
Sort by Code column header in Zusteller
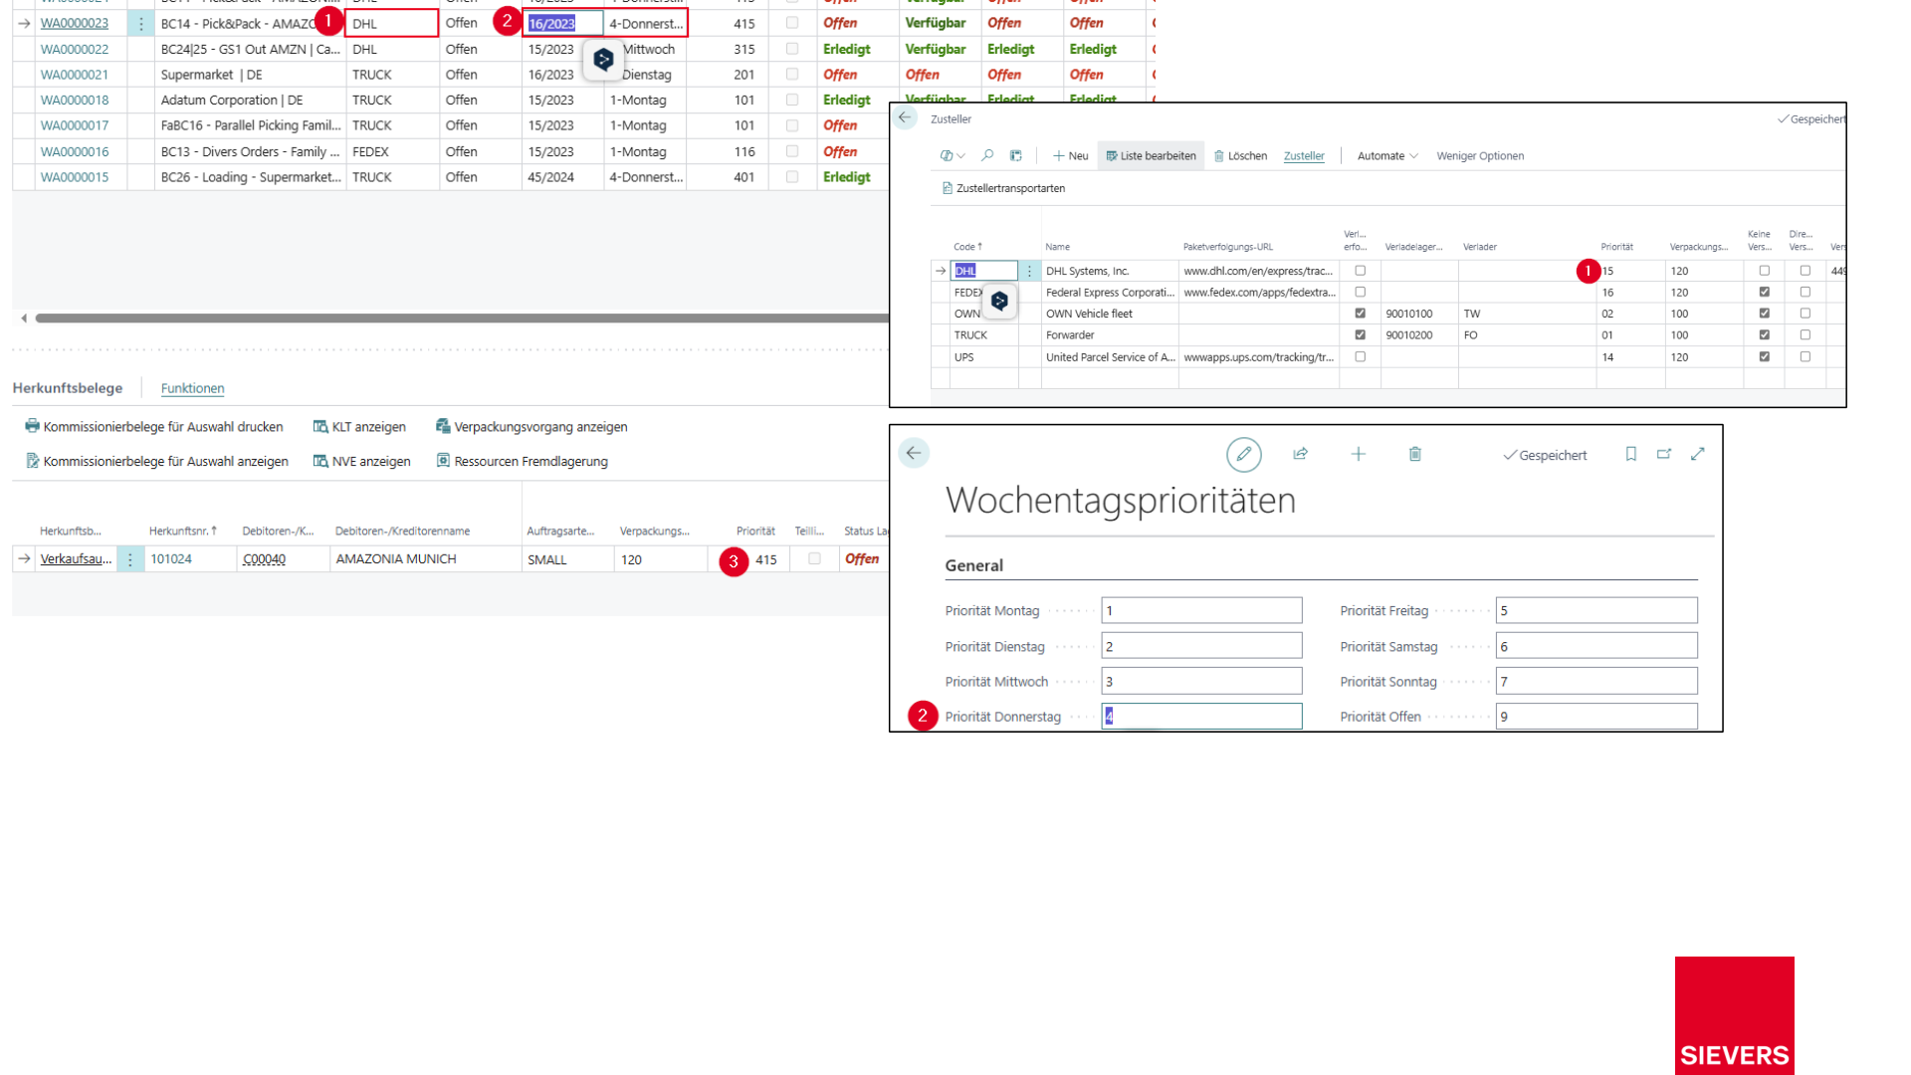[967, 247]
